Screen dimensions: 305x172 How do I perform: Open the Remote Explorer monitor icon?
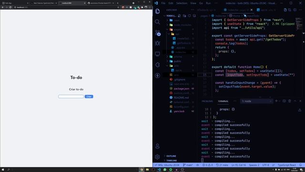pos(158,54)
